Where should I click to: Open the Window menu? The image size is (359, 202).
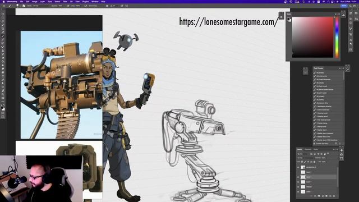95,2
